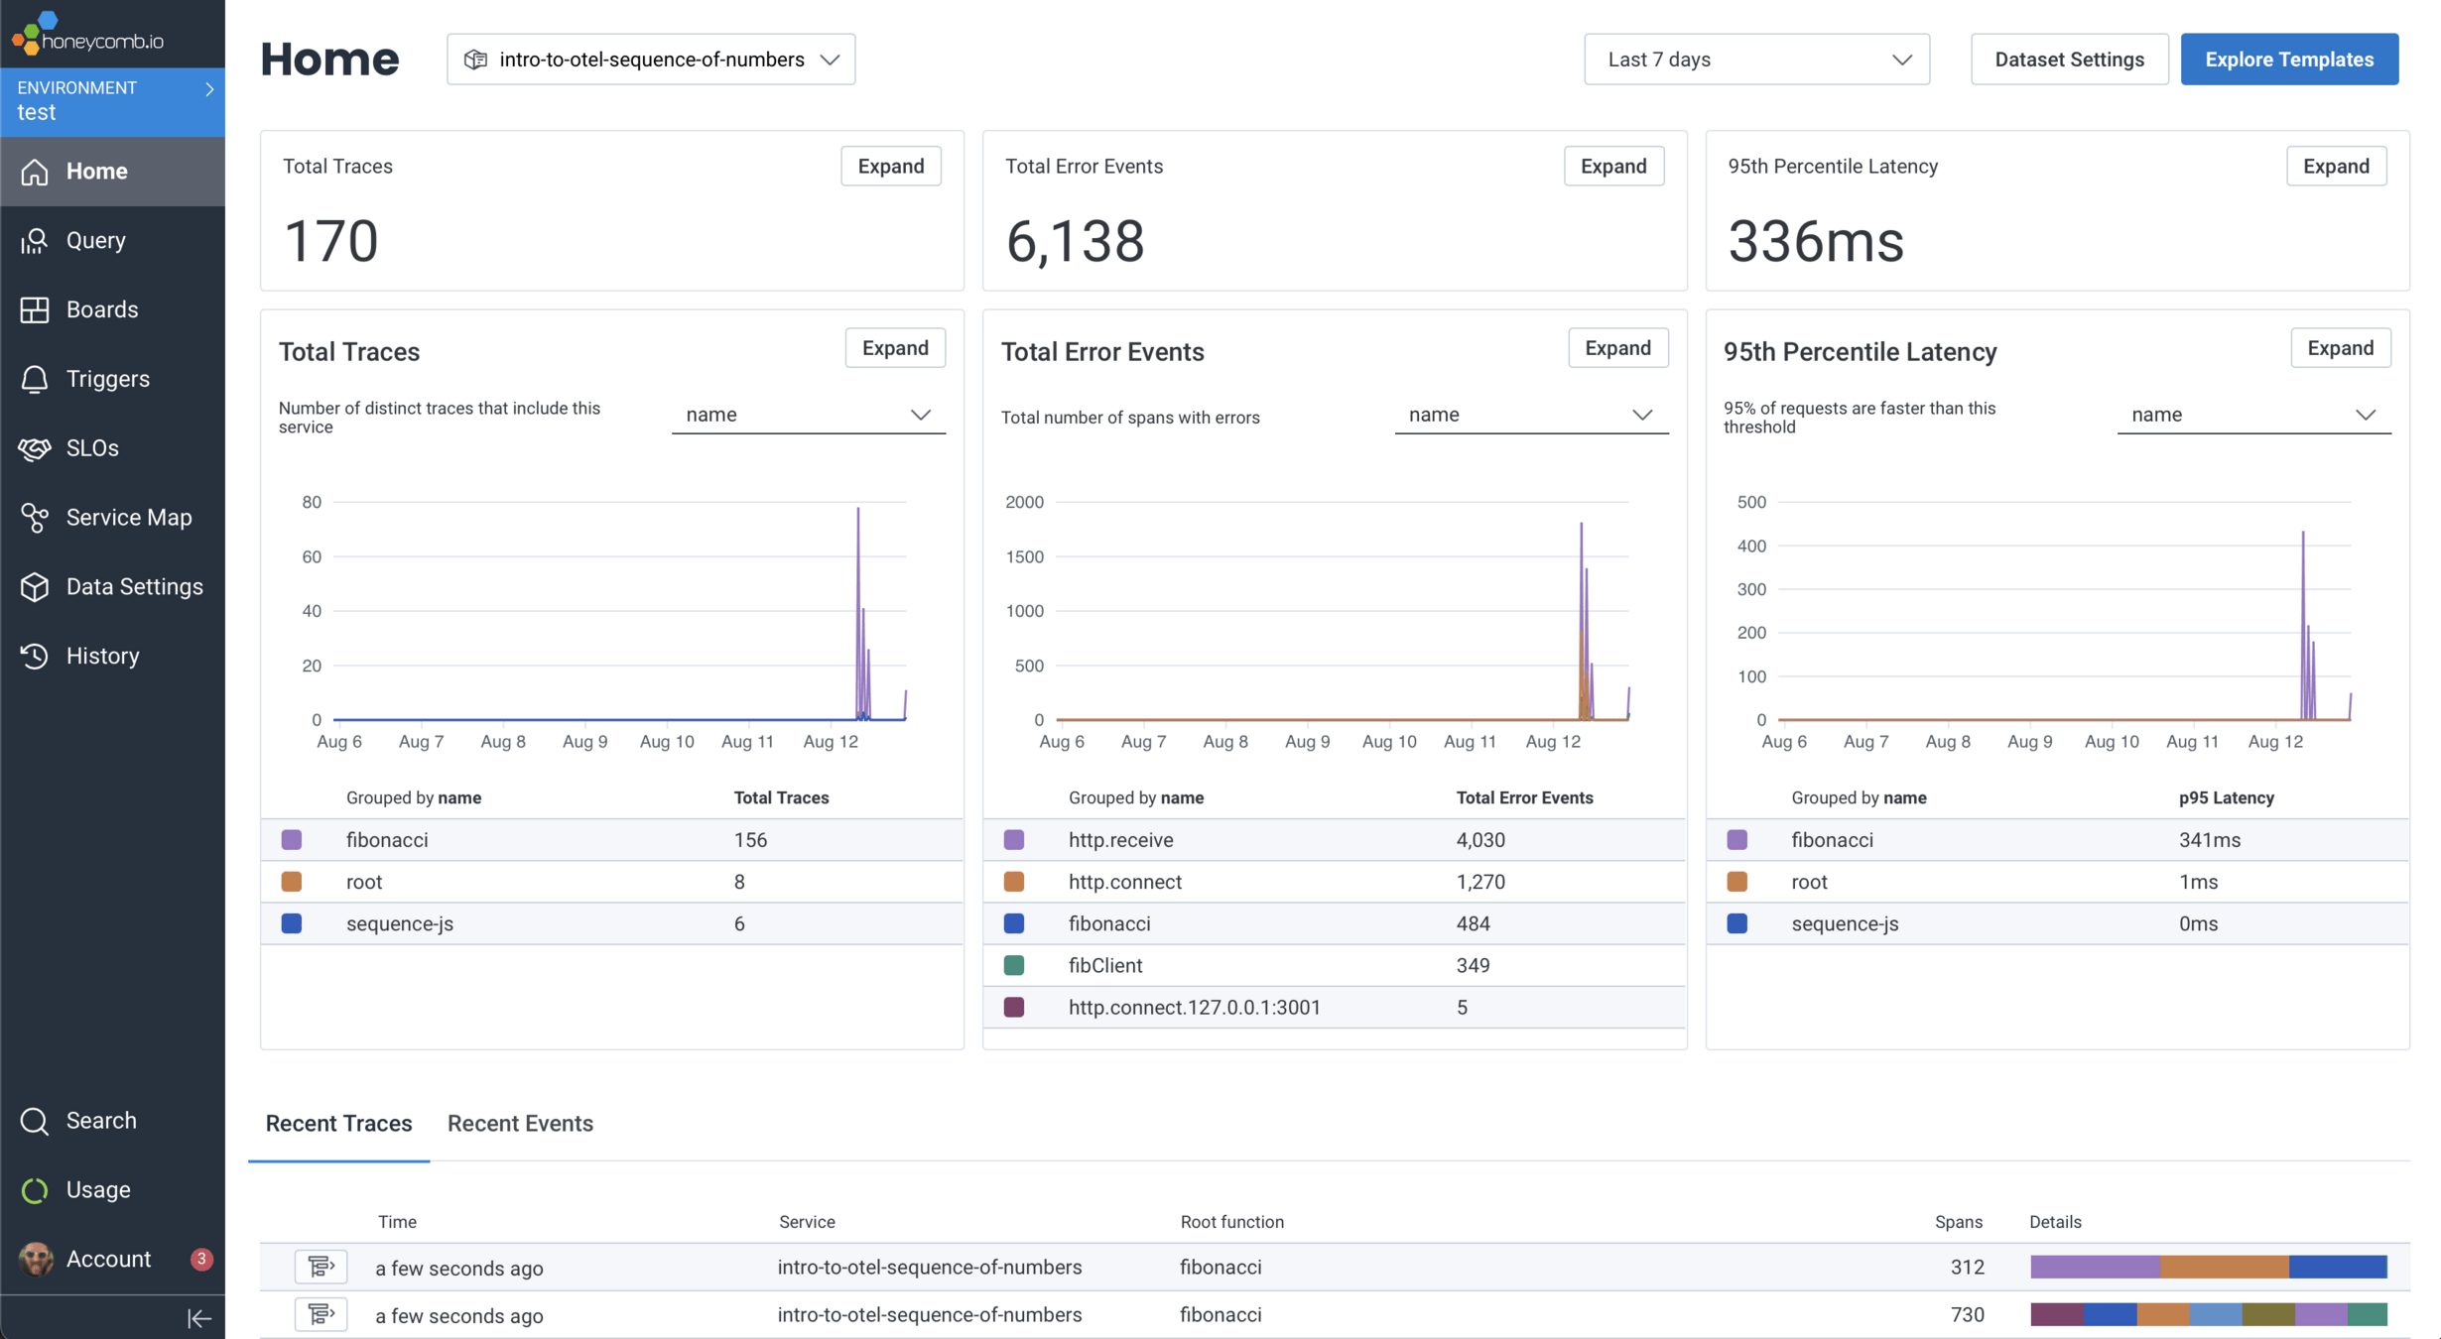This screenshot has width=2441, height=1339.
Task: Open trace icon for 312-span trace
Action: [321, 1267]
